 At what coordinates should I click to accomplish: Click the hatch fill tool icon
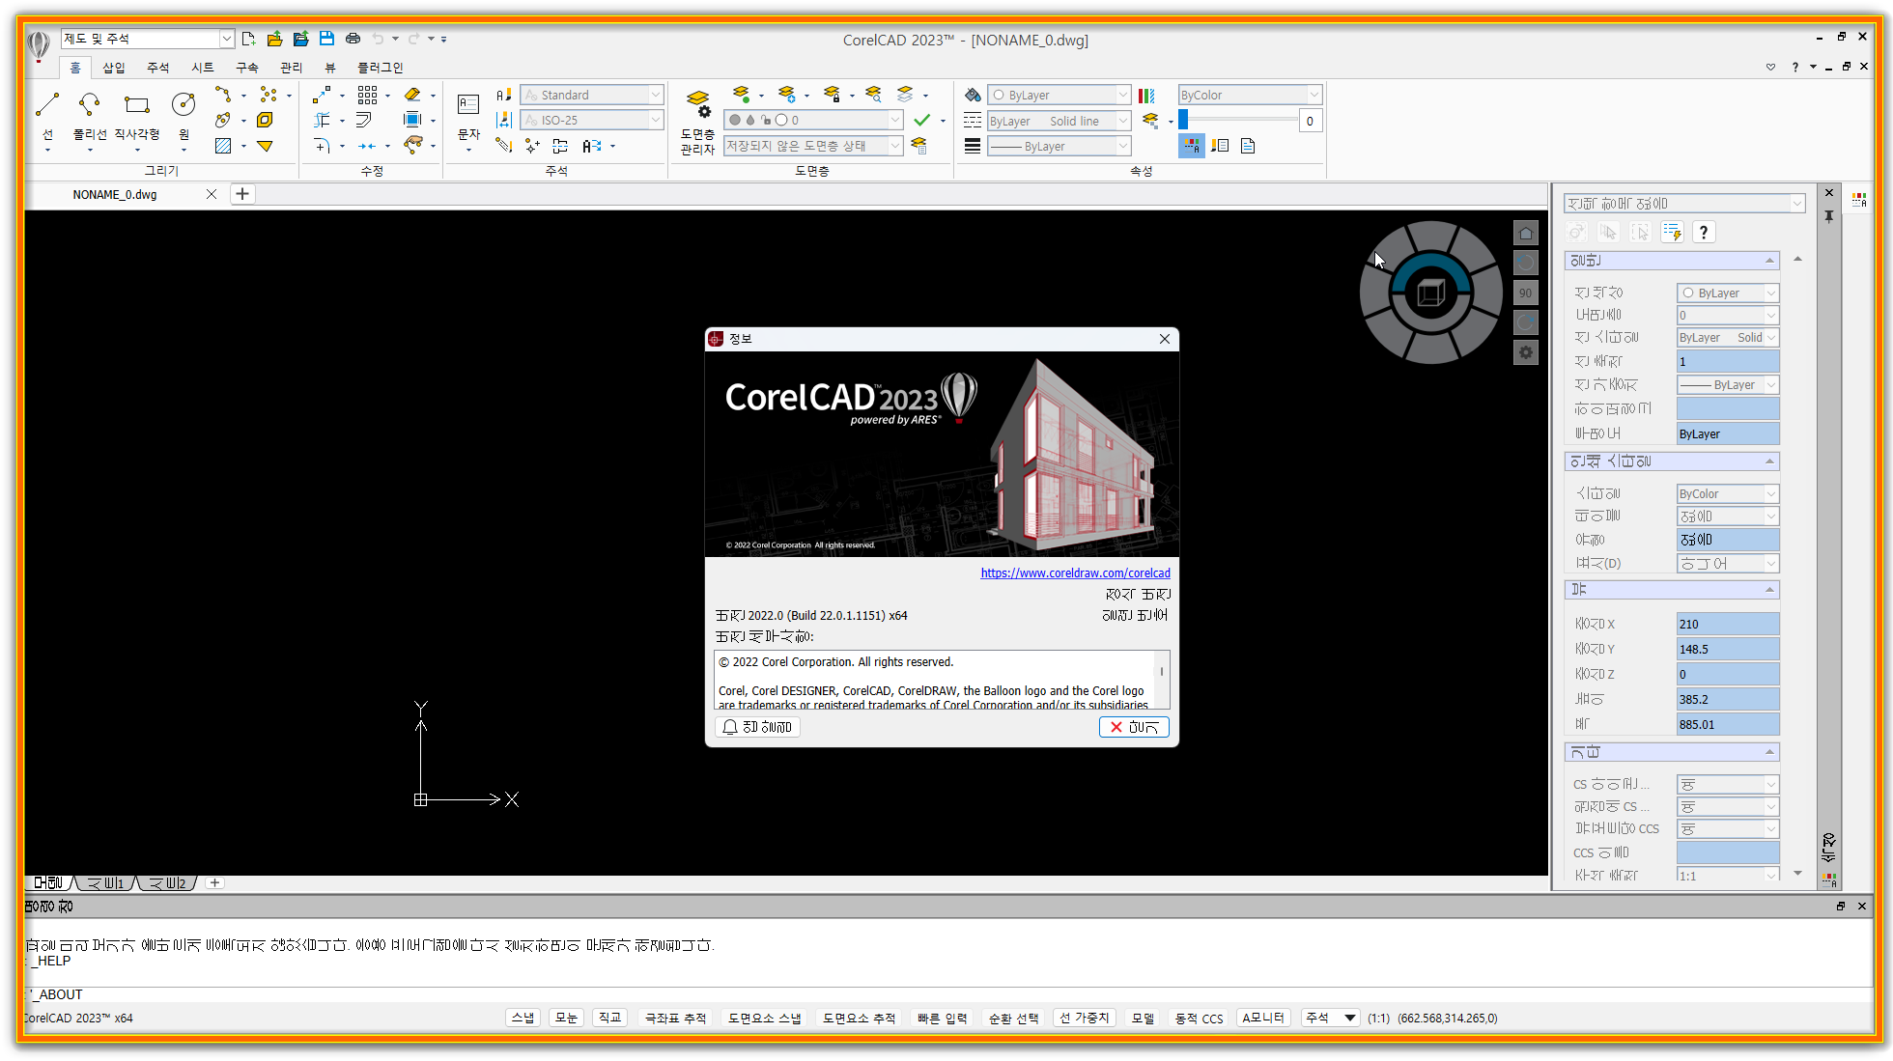(223, 146)
